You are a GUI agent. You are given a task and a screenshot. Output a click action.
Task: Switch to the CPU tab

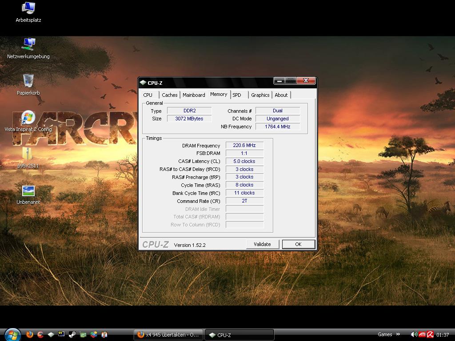click(x=148, y=95)
